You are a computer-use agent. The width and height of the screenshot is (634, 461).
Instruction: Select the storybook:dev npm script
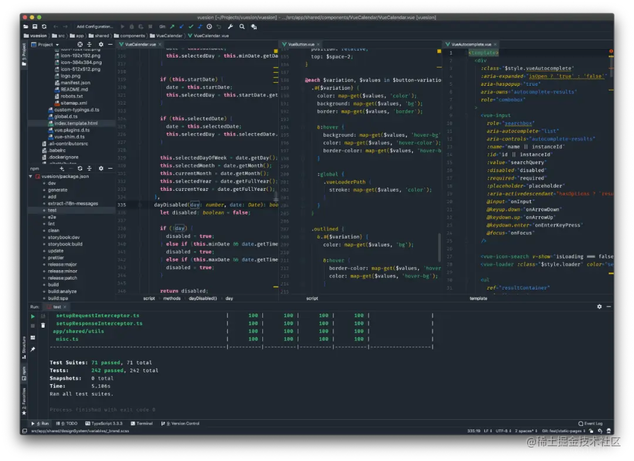[63, 238]
